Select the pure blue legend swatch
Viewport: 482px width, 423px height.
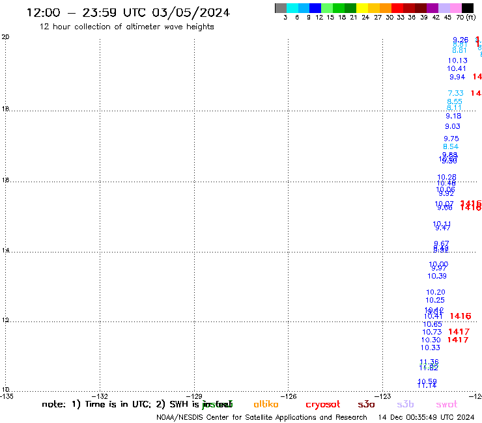click(315, 8)
